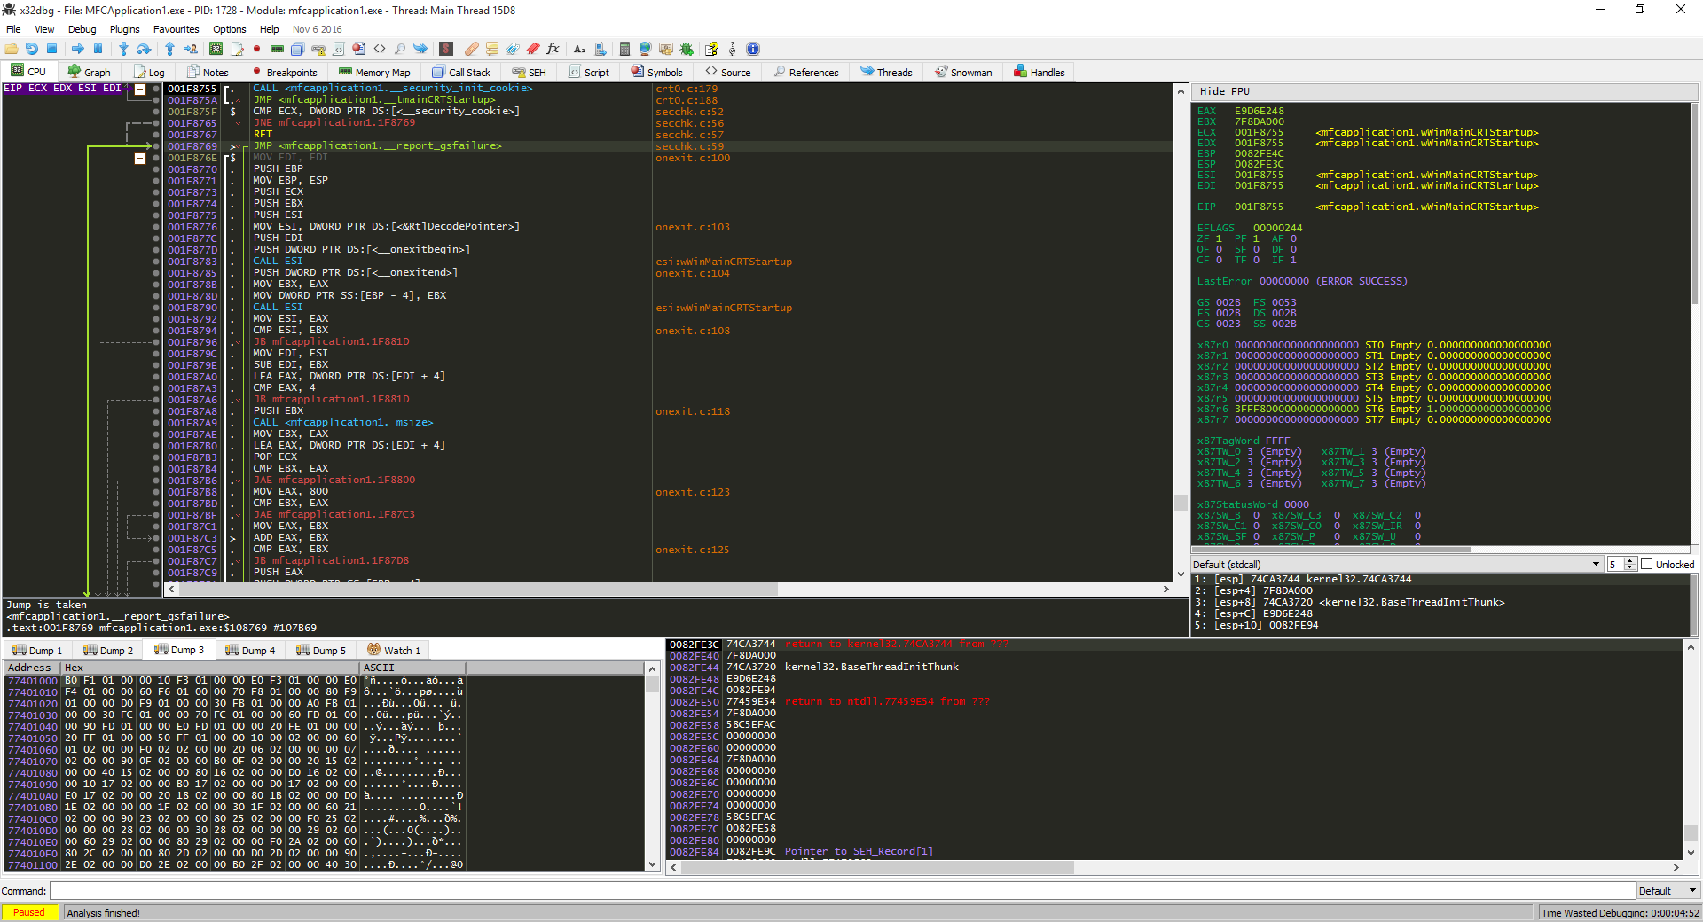
Task: Open the File menu
Action: point(13,29)
